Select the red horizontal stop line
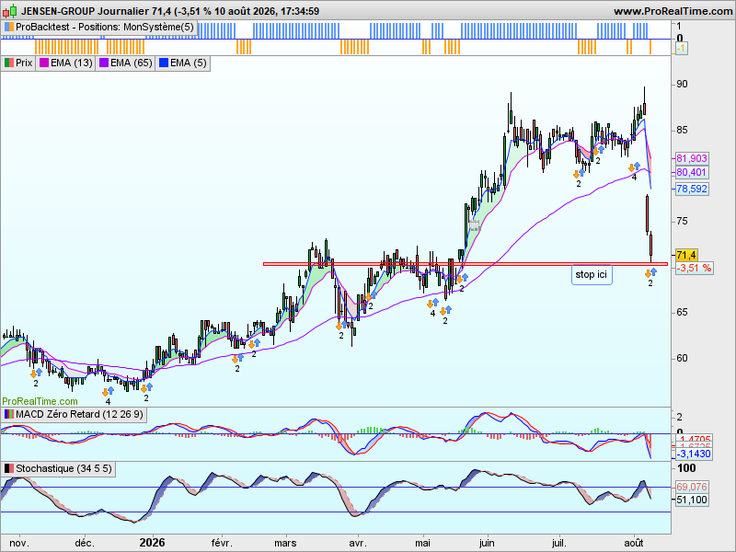This screenshot has width=736, height=552. click(466, 264)
